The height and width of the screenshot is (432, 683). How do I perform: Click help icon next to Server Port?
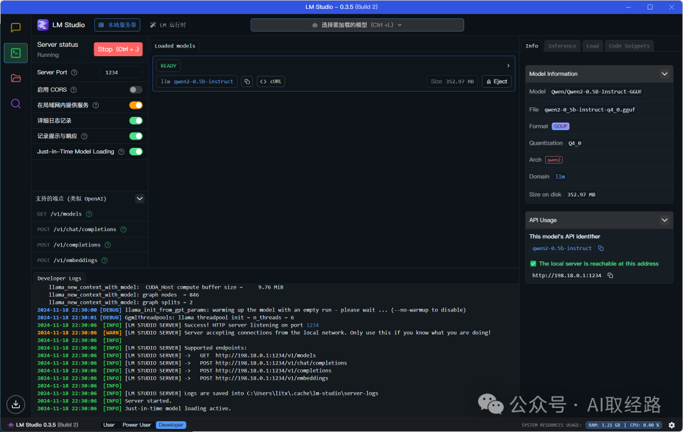[74, 73]
